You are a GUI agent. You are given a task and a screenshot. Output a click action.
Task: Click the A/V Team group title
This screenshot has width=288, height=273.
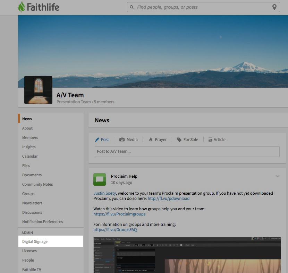(x=70, y=95)
